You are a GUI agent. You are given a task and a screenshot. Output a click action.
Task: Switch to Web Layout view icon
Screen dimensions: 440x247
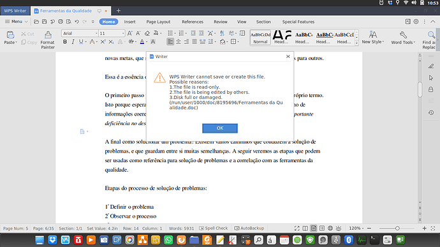coord(330,228)
